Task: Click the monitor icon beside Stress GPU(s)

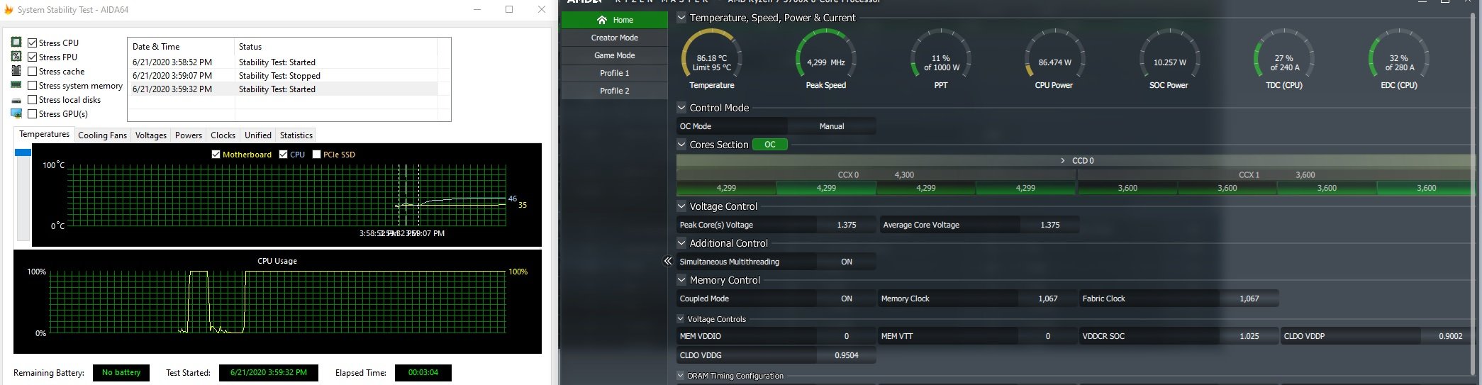Action: [x=16, y=113]
